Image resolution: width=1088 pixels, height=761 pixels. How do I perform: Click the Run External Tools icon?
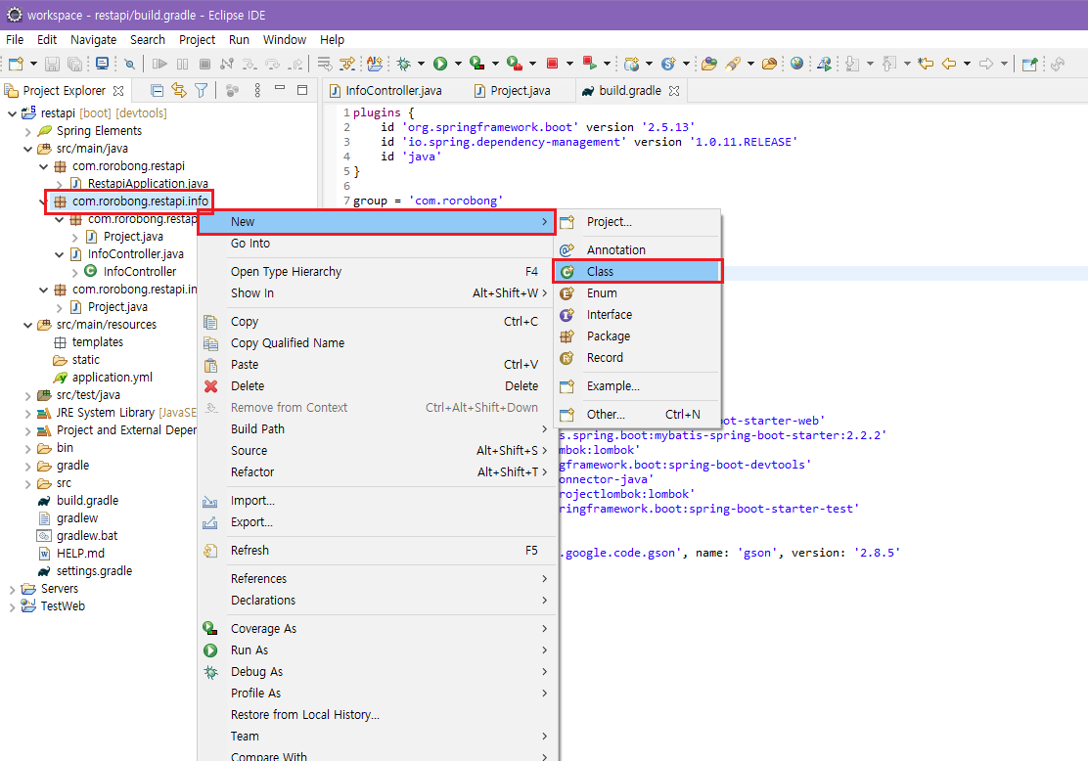515,64
